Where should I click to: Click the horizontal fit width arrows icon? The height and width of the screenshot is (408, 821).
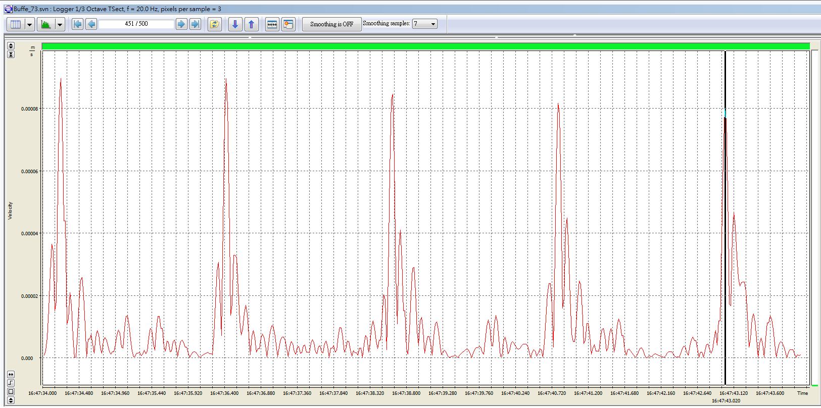pyautogui.click(x=272, y=24)
